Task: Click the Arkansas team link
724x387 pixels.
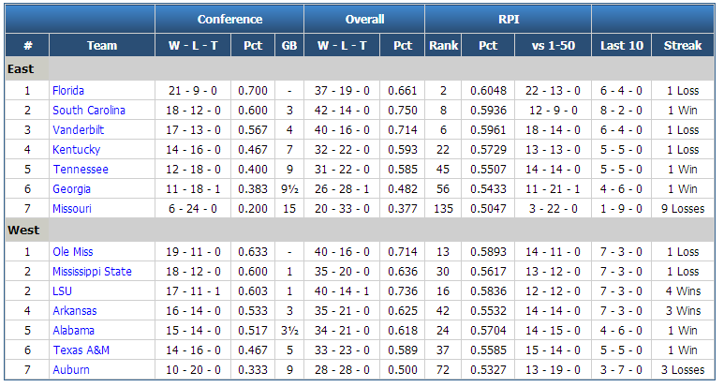Action: [x=75, y=311]
